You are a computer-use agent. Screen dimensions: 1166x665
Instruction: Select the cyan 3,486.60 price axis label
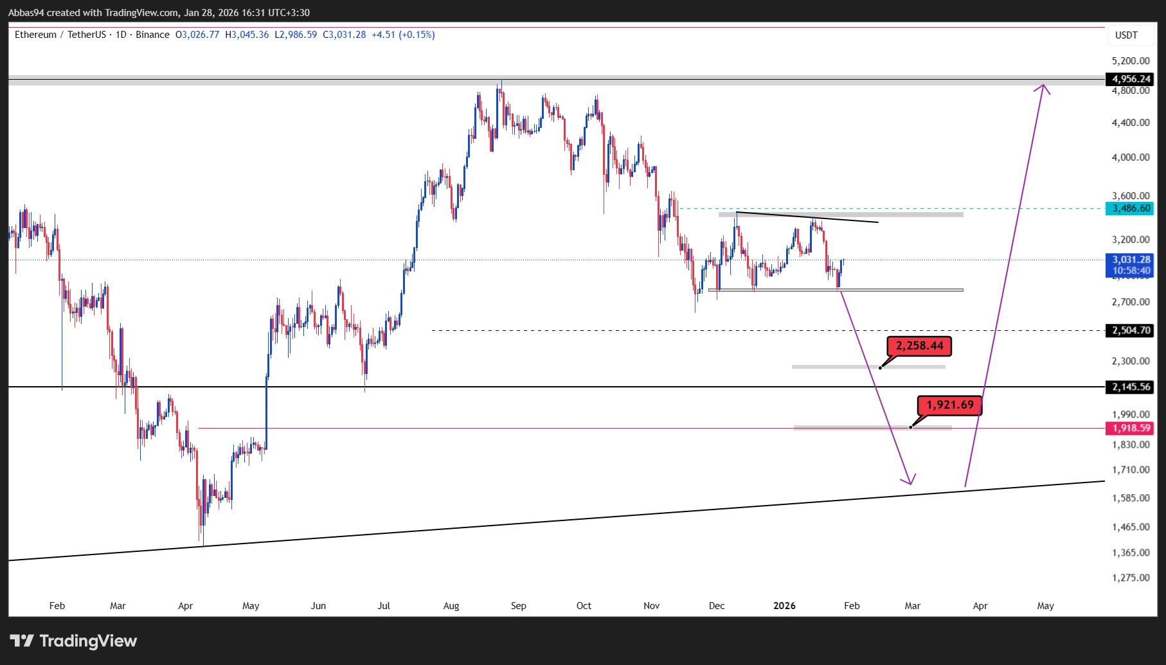tap(1131, 208)
